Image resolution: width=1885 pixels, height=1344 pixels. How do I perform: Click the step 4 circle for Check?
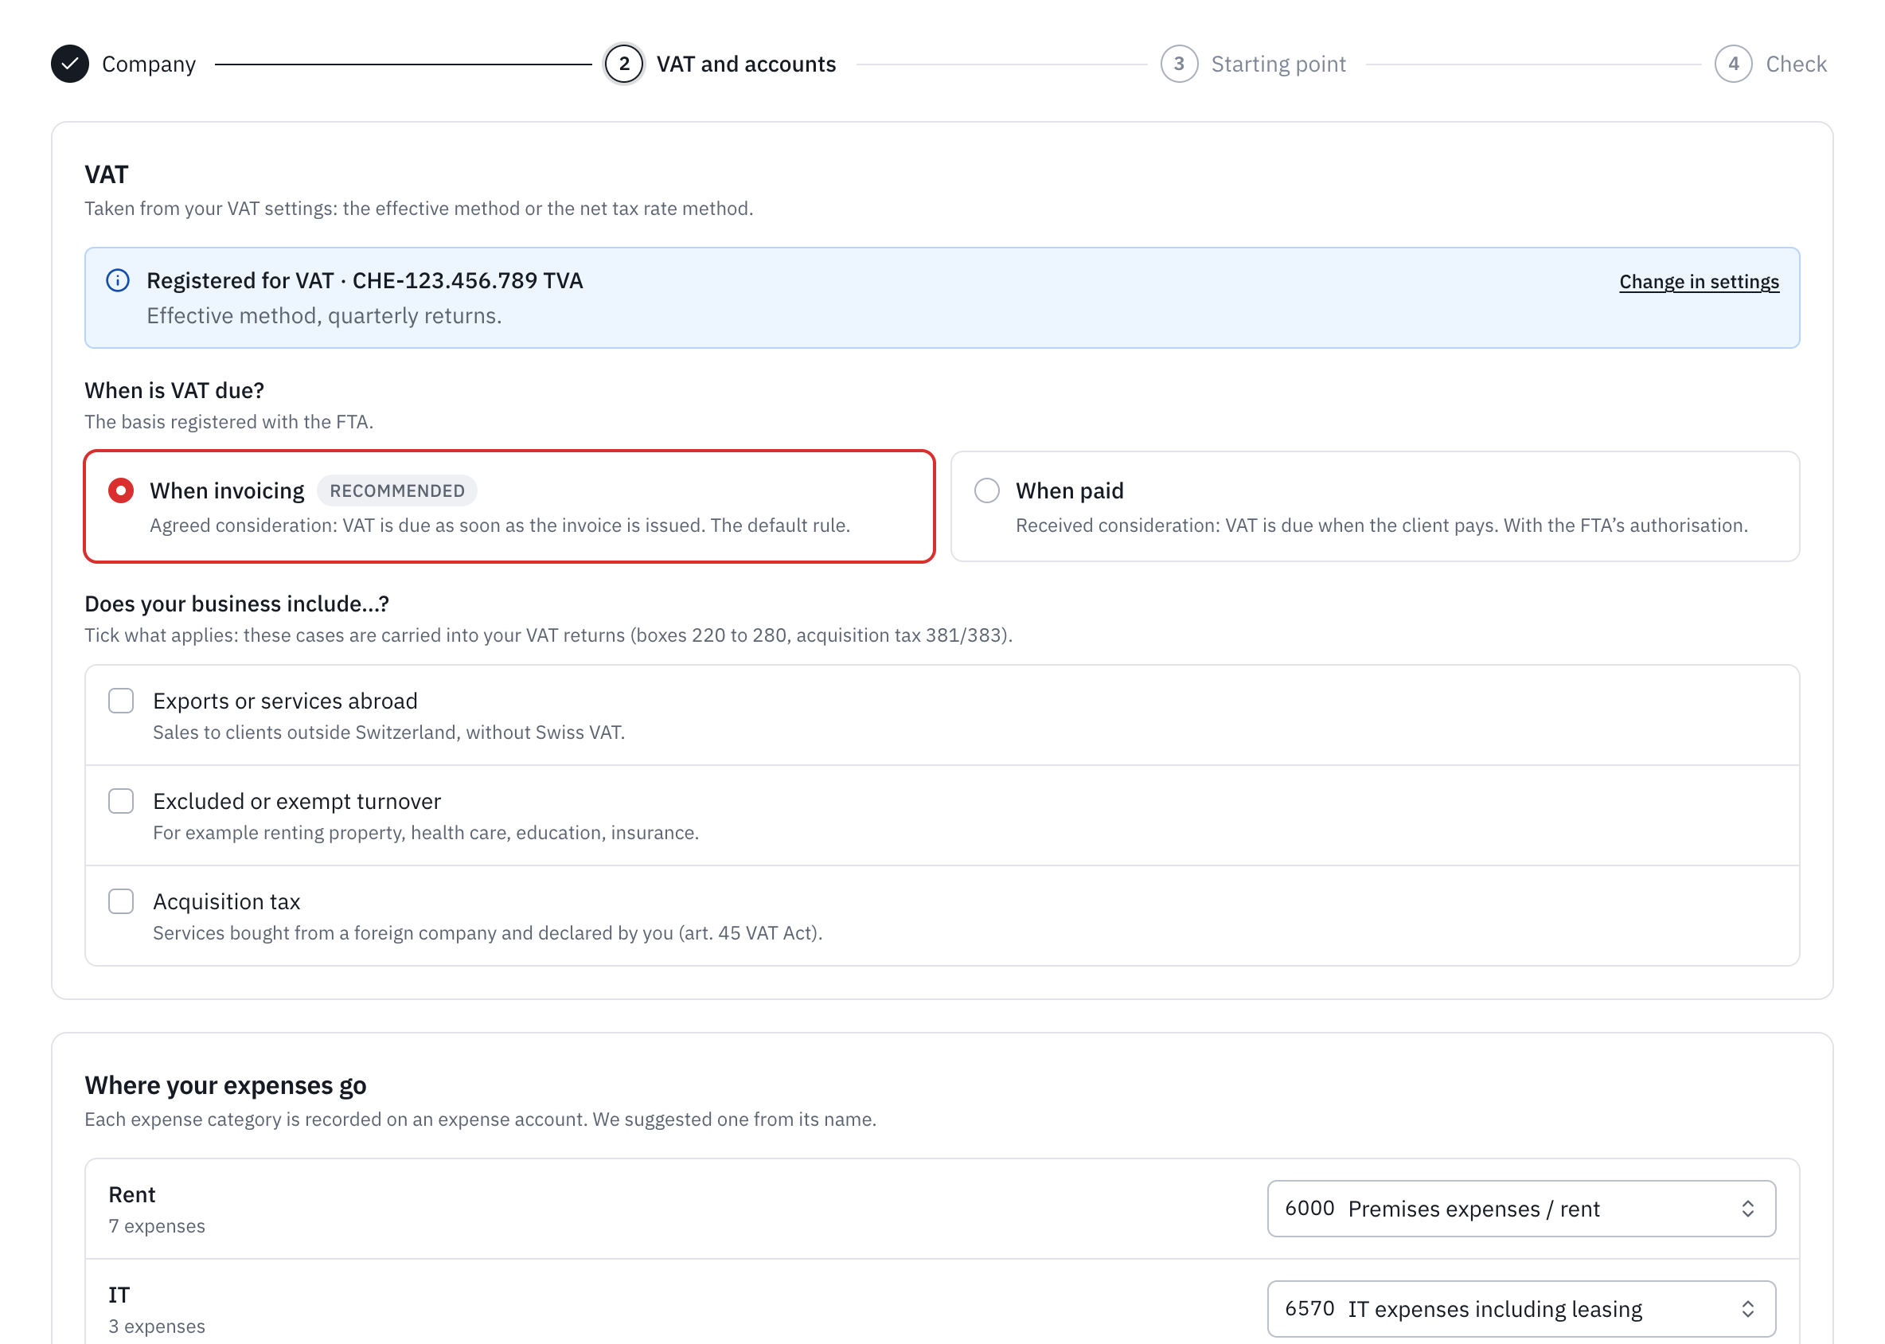(1733, 64)
